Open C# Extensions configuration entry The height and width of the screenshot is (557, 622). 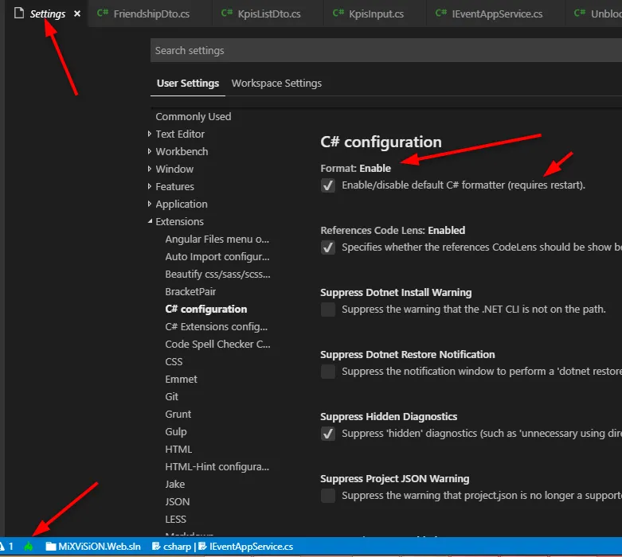click(x=216, y=326)
